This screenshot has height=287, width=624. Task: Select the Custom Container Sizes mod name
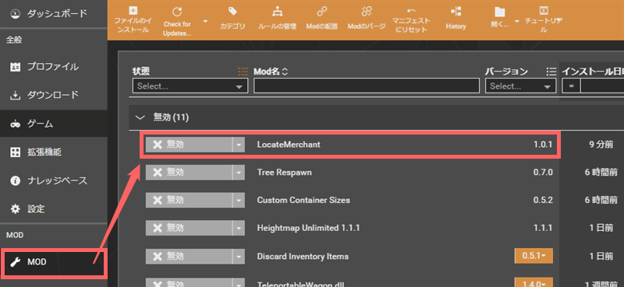tap(303, 200)
